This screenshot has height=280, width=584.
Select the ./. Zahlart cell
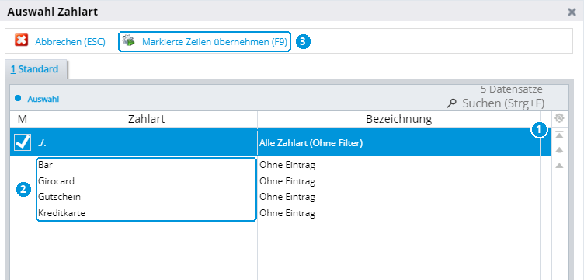click(x=146, y=143)
